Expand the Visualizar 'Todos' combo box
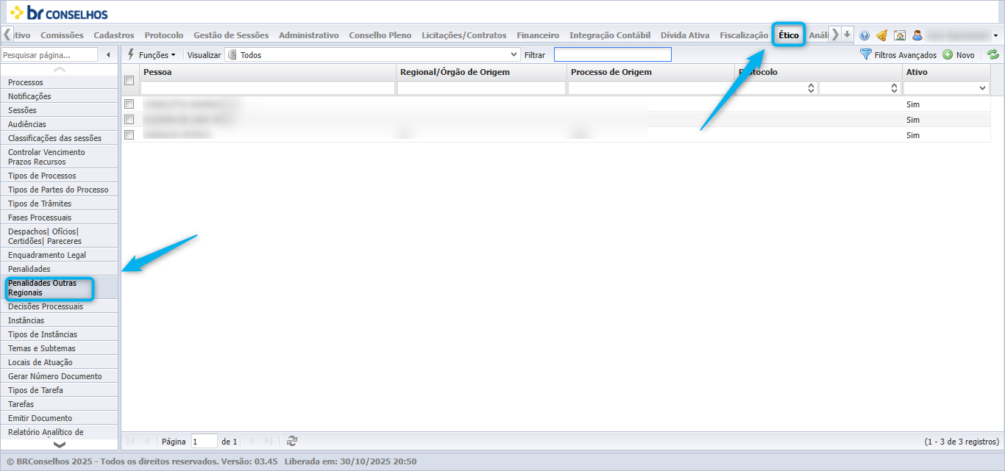1005x471 pixels. [x=515, y=54]
